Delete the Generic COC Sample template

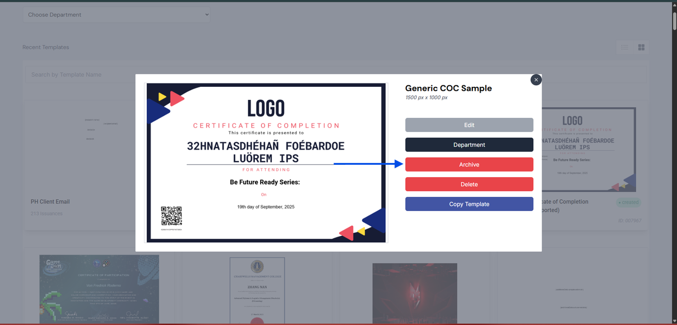click(469, 184)
